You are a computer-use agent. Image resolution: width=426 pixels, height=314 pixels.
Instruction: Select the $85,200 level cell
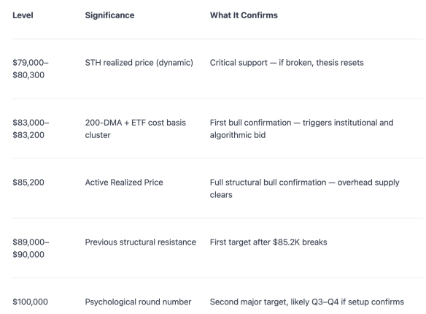(x=28, y=183)
